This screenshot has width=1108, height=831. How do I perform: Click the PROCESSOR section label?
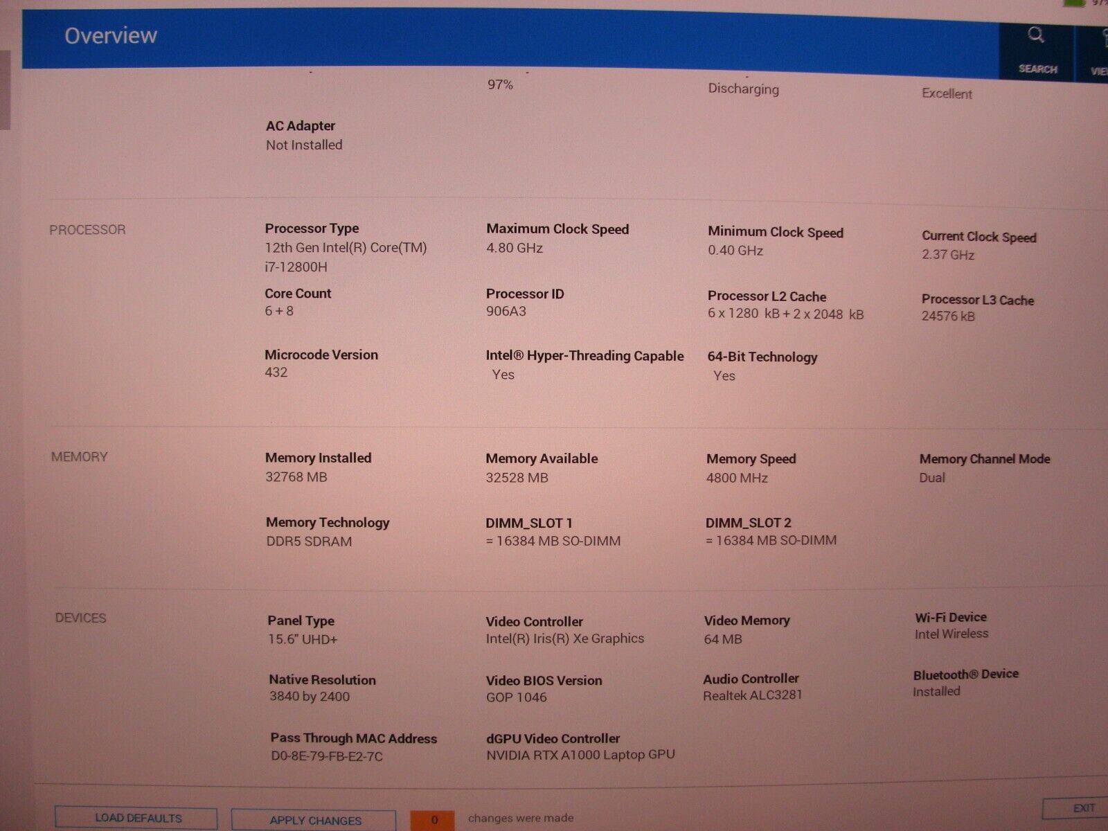pos(87,229)
